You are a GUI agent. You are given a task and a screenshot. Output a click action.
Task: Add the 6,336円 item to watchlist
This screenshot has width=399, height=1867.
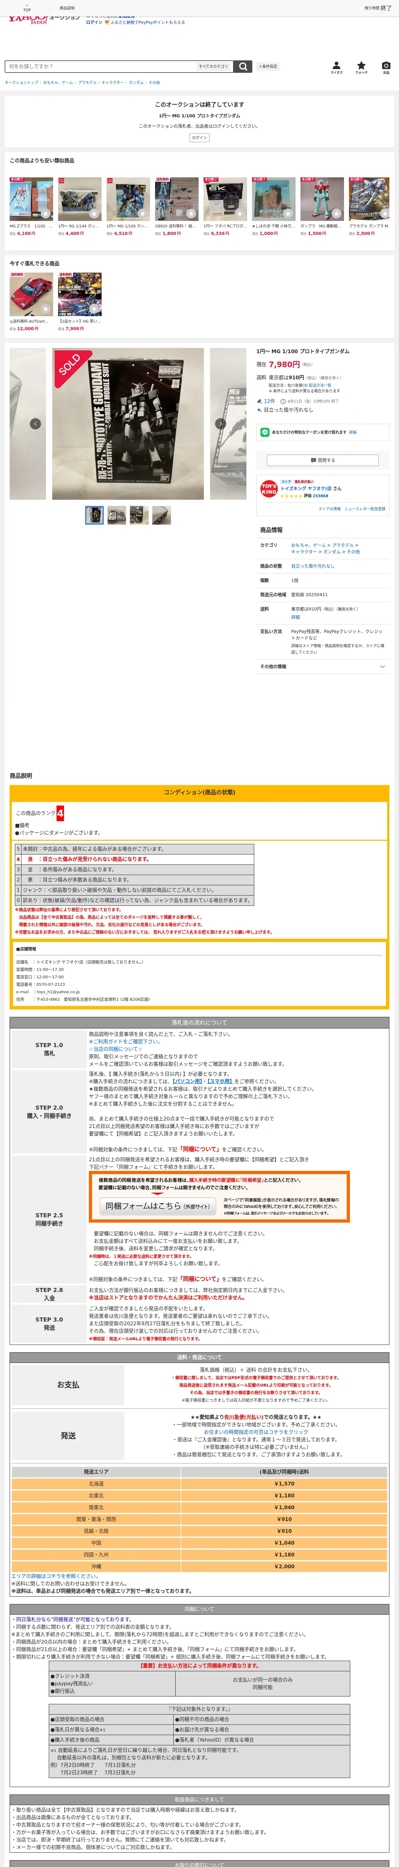coord(240,214)
